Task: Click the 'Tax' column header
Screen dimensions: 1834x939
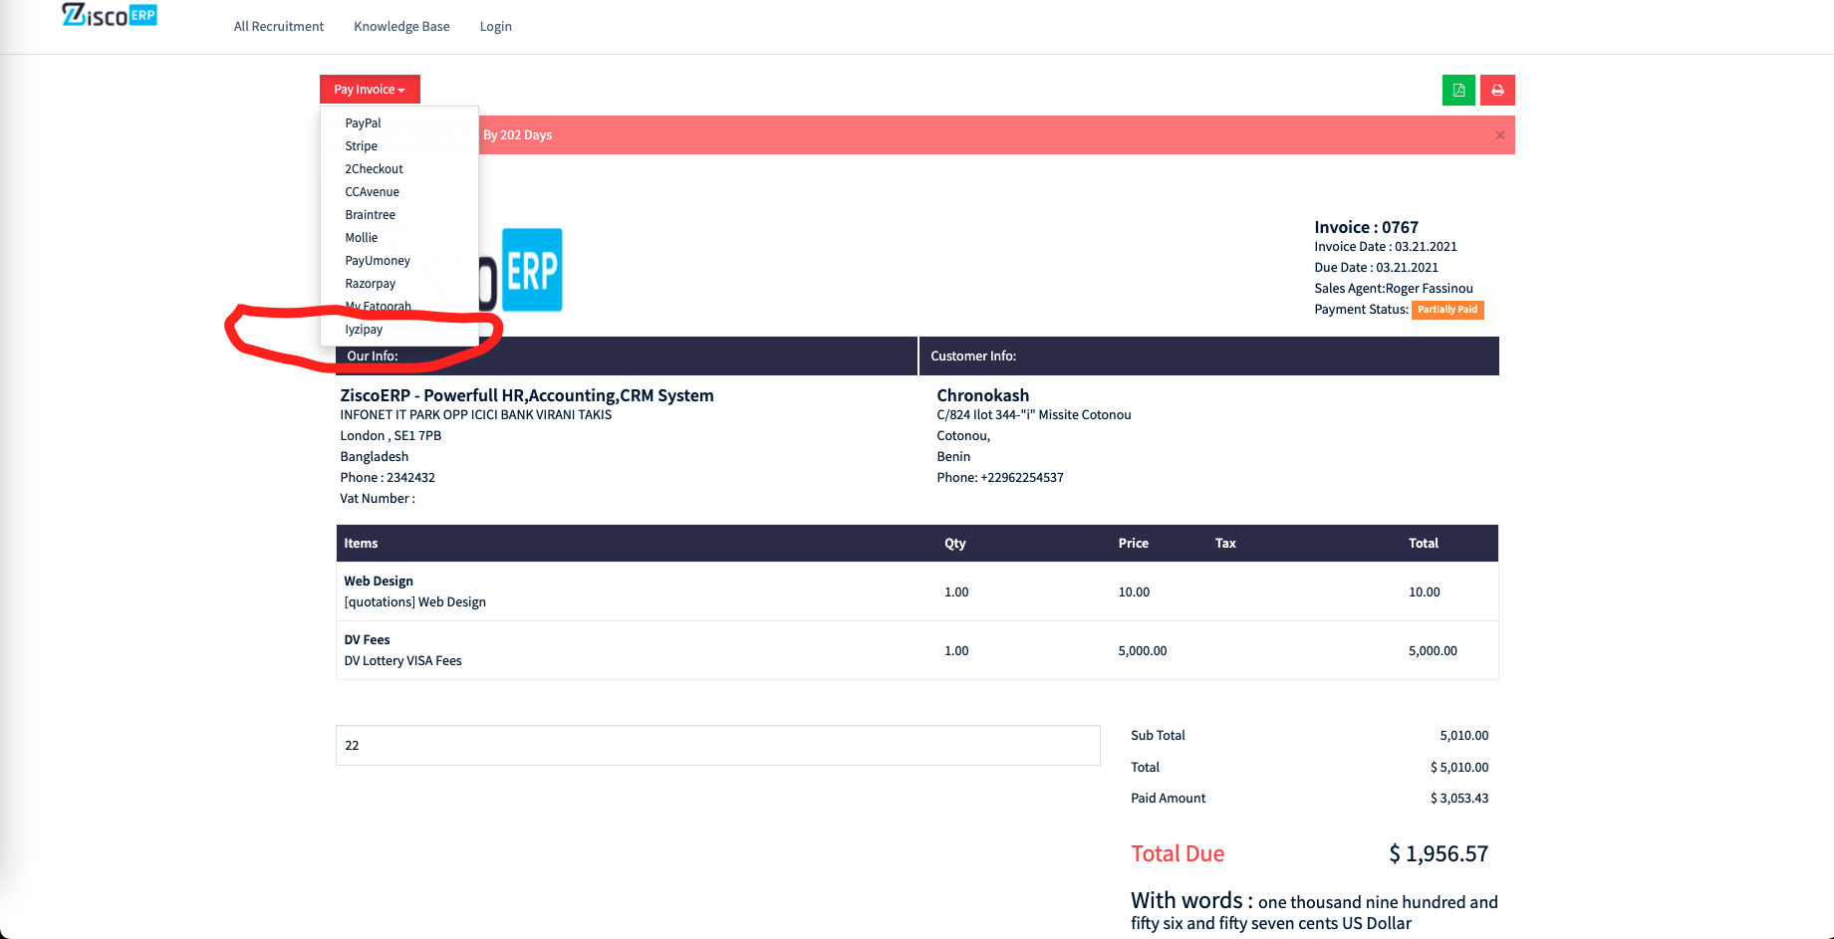Action: tap(1225, 543)
